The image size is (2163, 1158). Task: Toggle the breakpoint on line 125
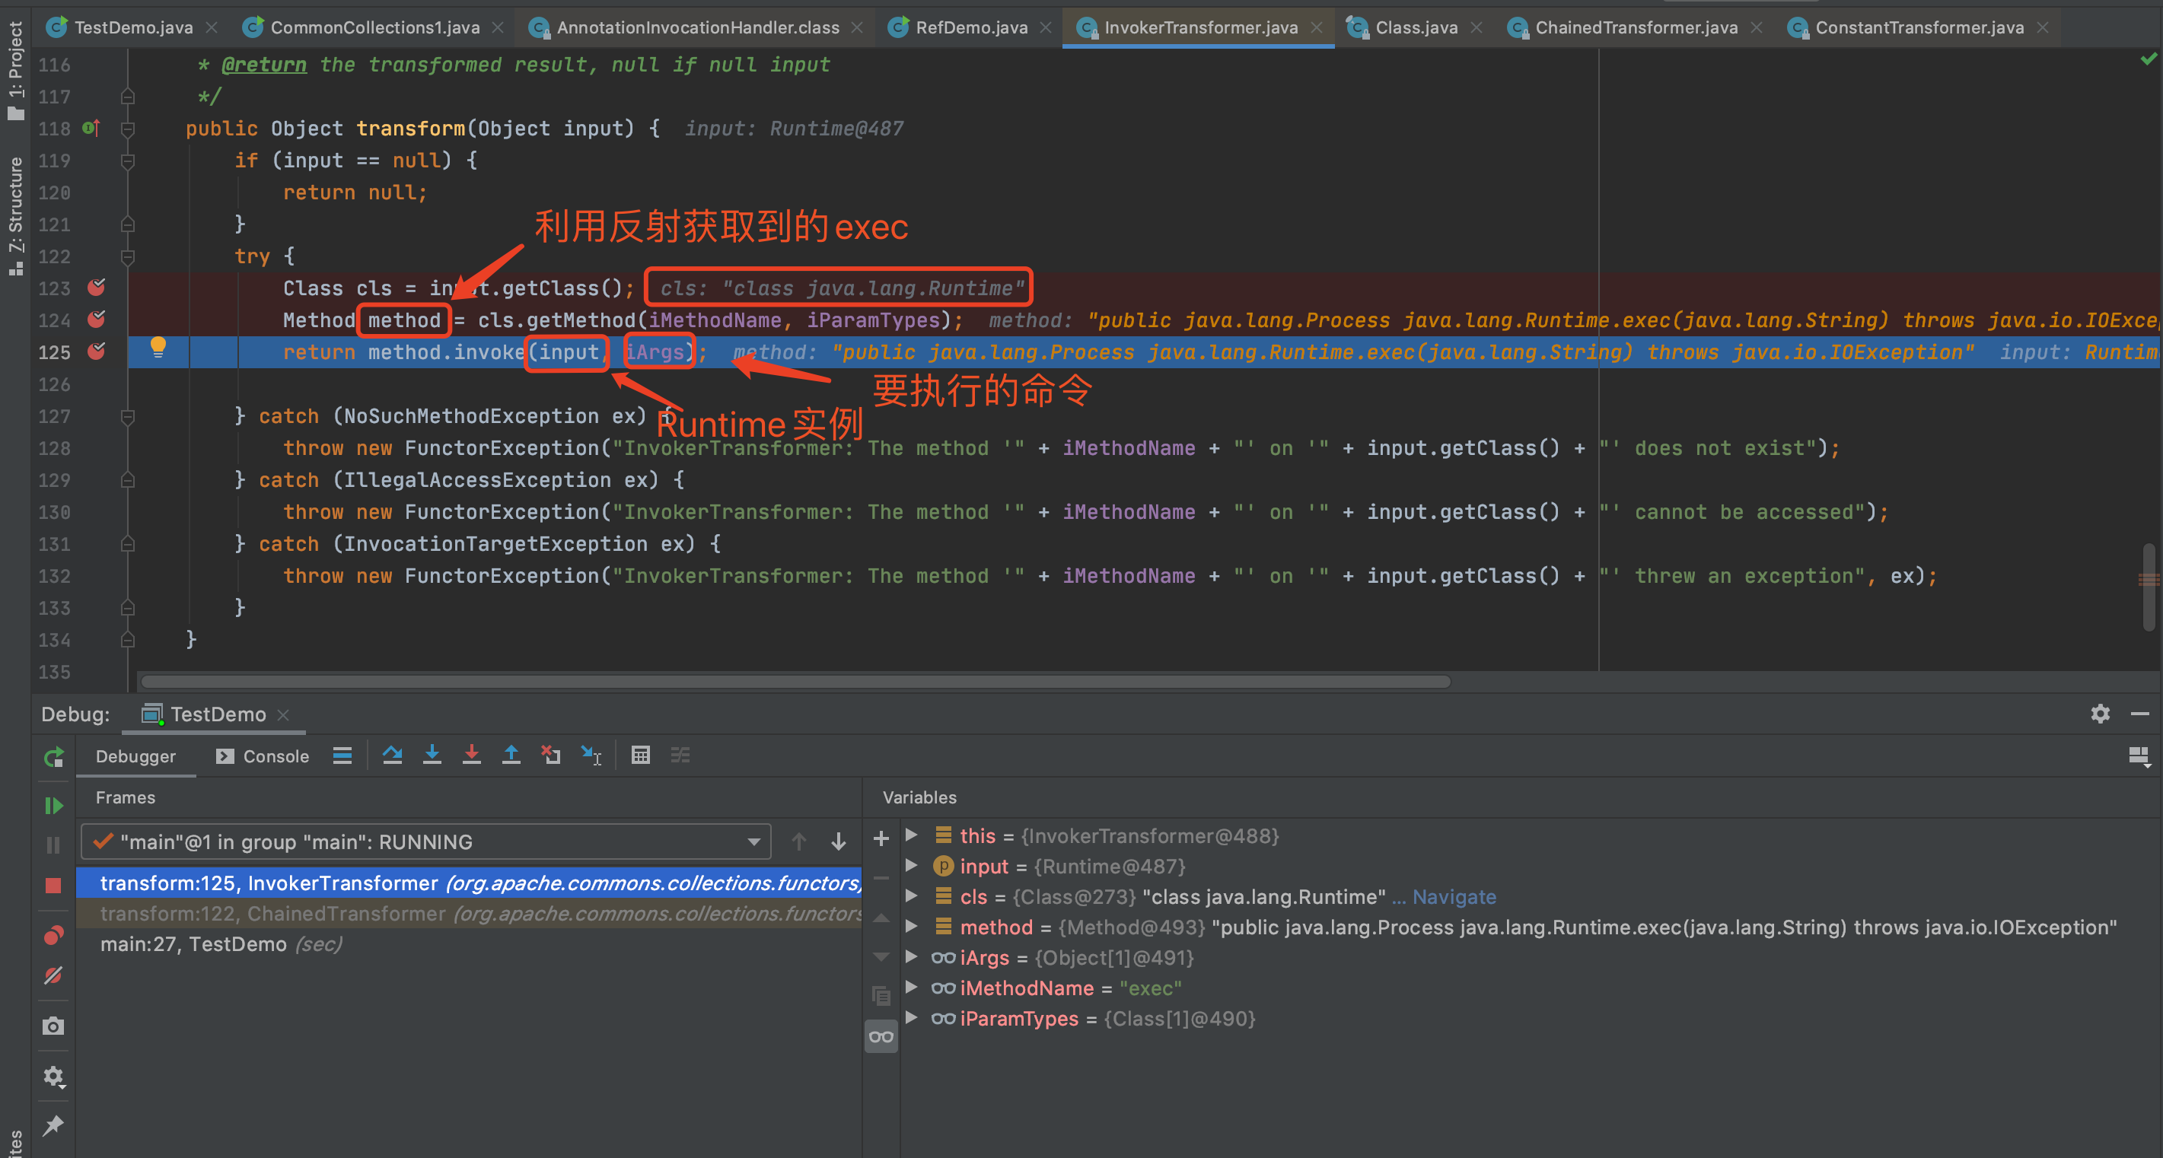pyautogui.click(x=97, y=352)
